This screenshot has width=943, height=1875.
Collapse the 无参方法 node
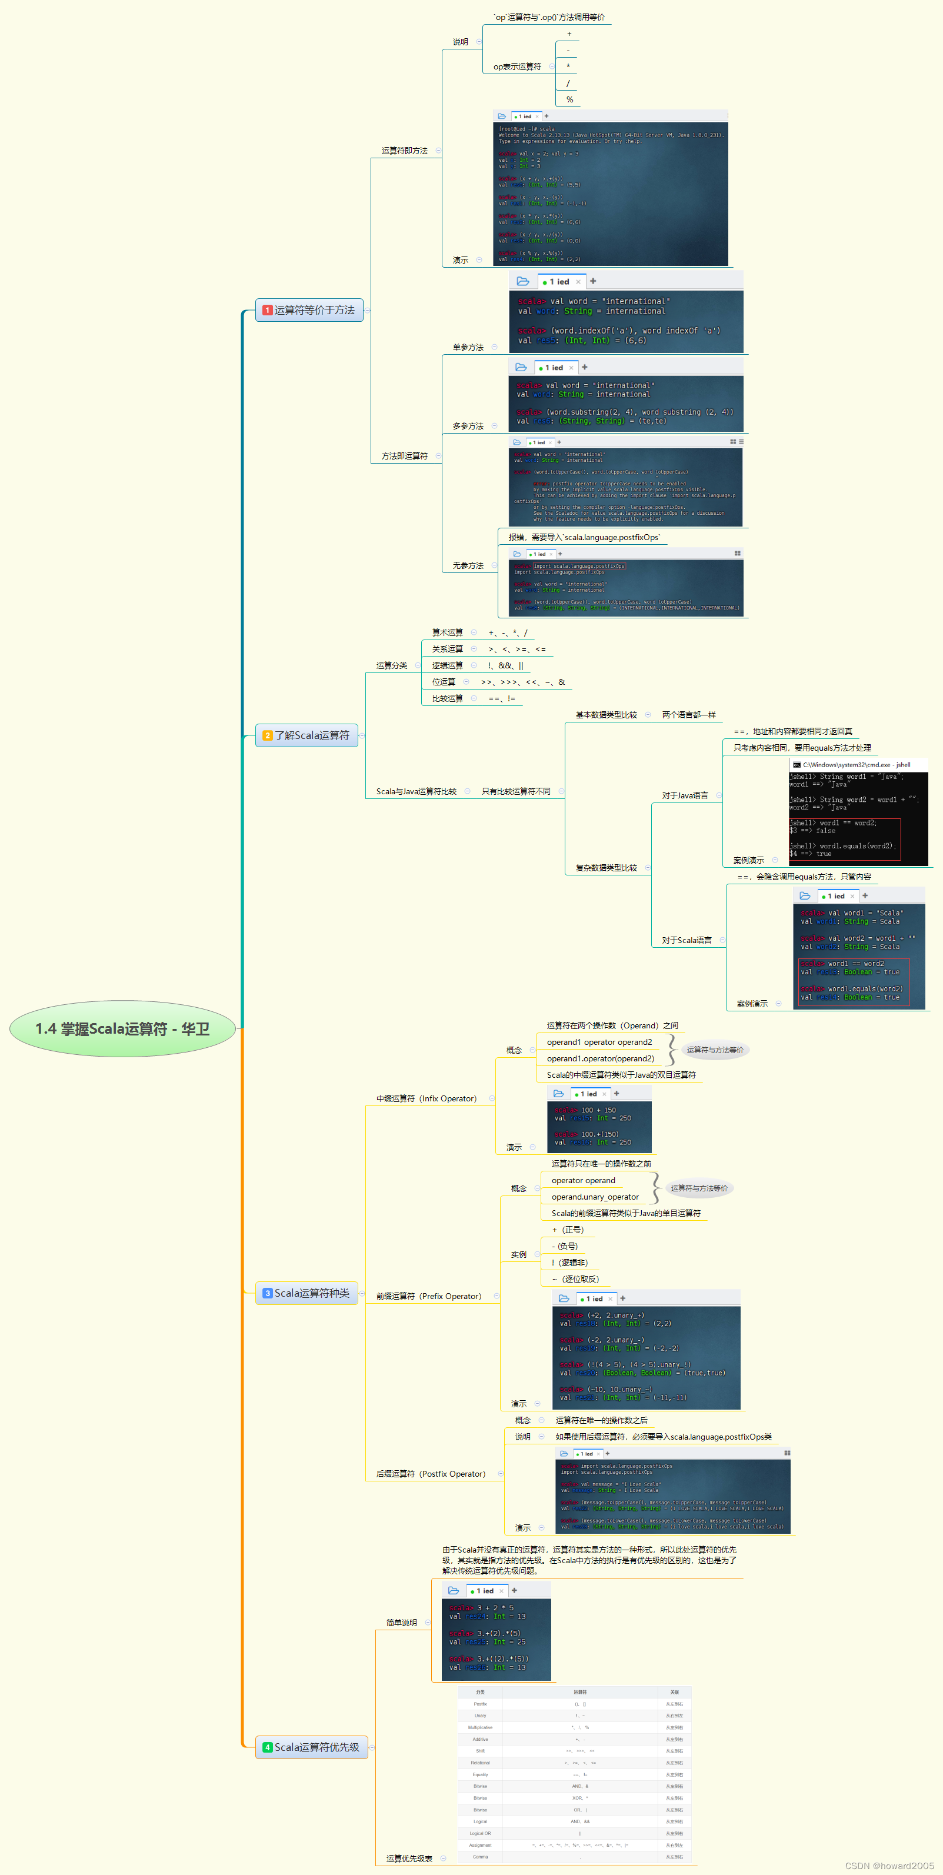tap(494, 565)
